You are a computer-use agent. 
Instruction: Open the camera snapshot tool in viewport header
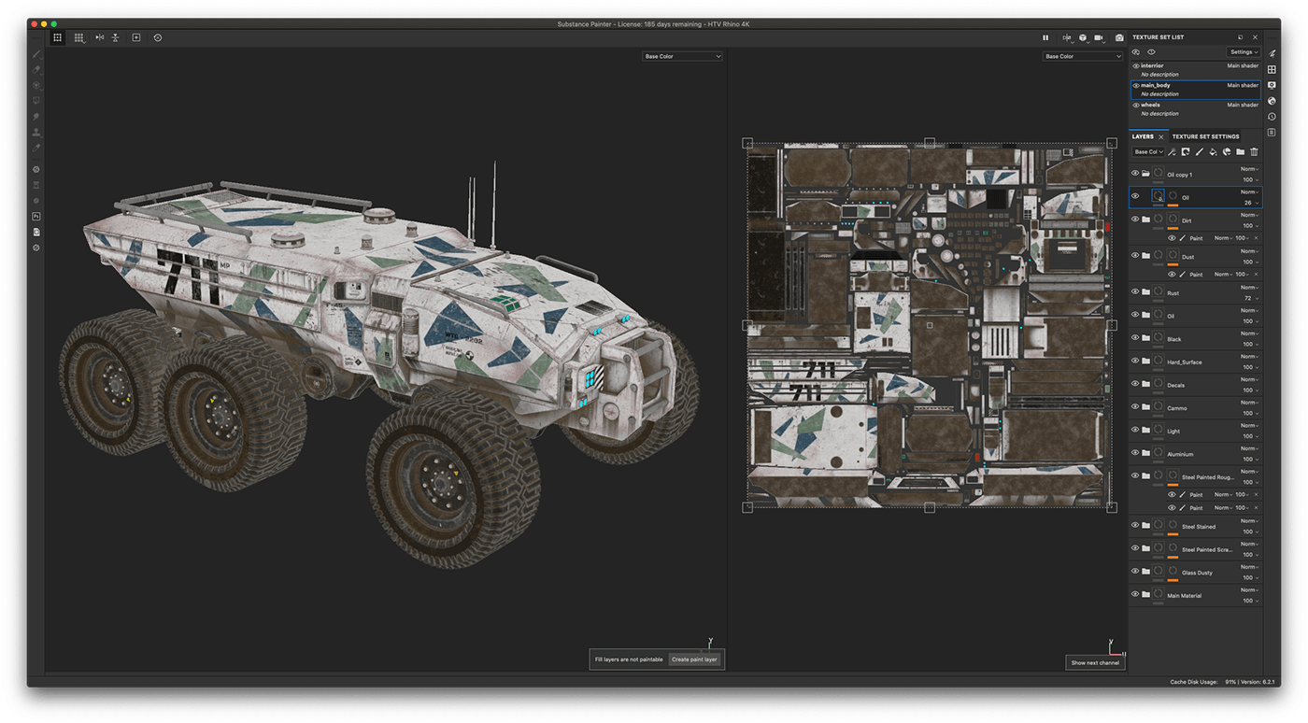(1118, 37)
